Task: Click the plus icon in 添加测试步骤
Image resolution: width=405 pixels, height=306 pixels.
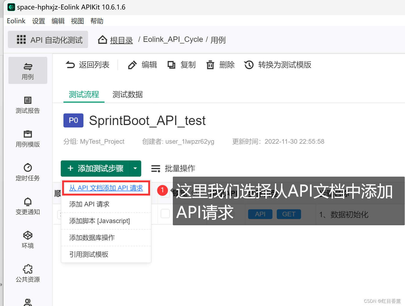Action: click(x=70, y=168)
